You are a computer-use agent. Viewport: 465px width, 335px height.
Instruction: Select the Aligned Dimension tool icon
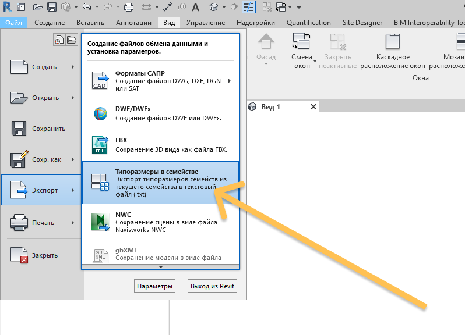(168, 7)
